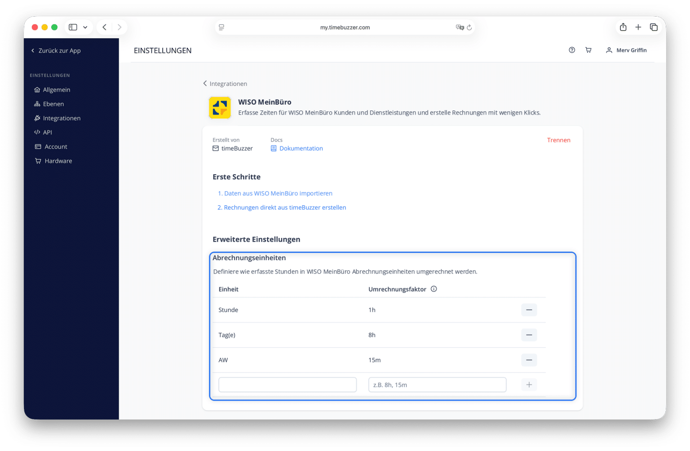The height and width of the screenshot is (451, 690).
Task: Go back via Zurück zur App
Action: tap(56, 51)
